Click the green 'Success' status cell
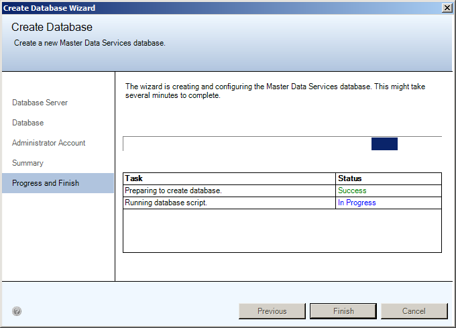The width and height of the screenshot is (456, 328). click(388, 190)
